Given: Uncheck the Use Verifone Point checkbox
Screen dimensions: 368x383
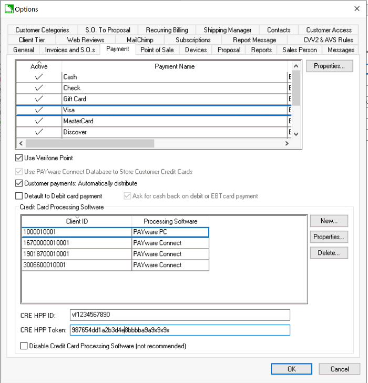Looking at the screenshot, I should 19,158.
